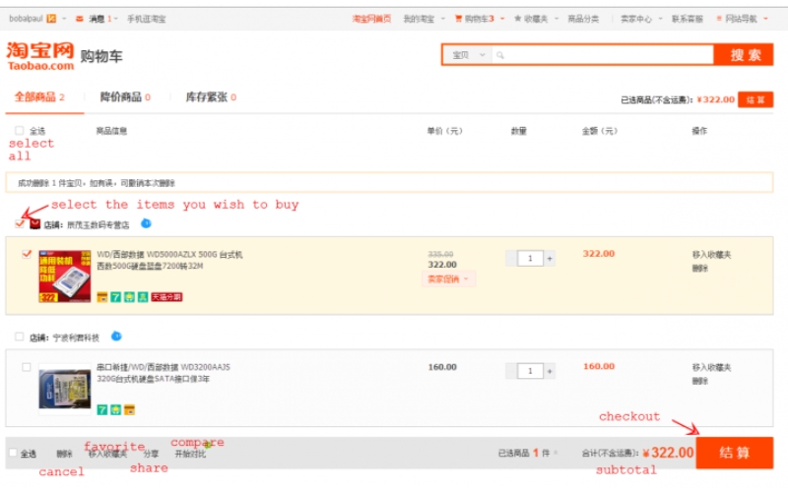Screen dimensions: 788x492
Task: Click the Taobao.com logo
Action: point(40,56)
